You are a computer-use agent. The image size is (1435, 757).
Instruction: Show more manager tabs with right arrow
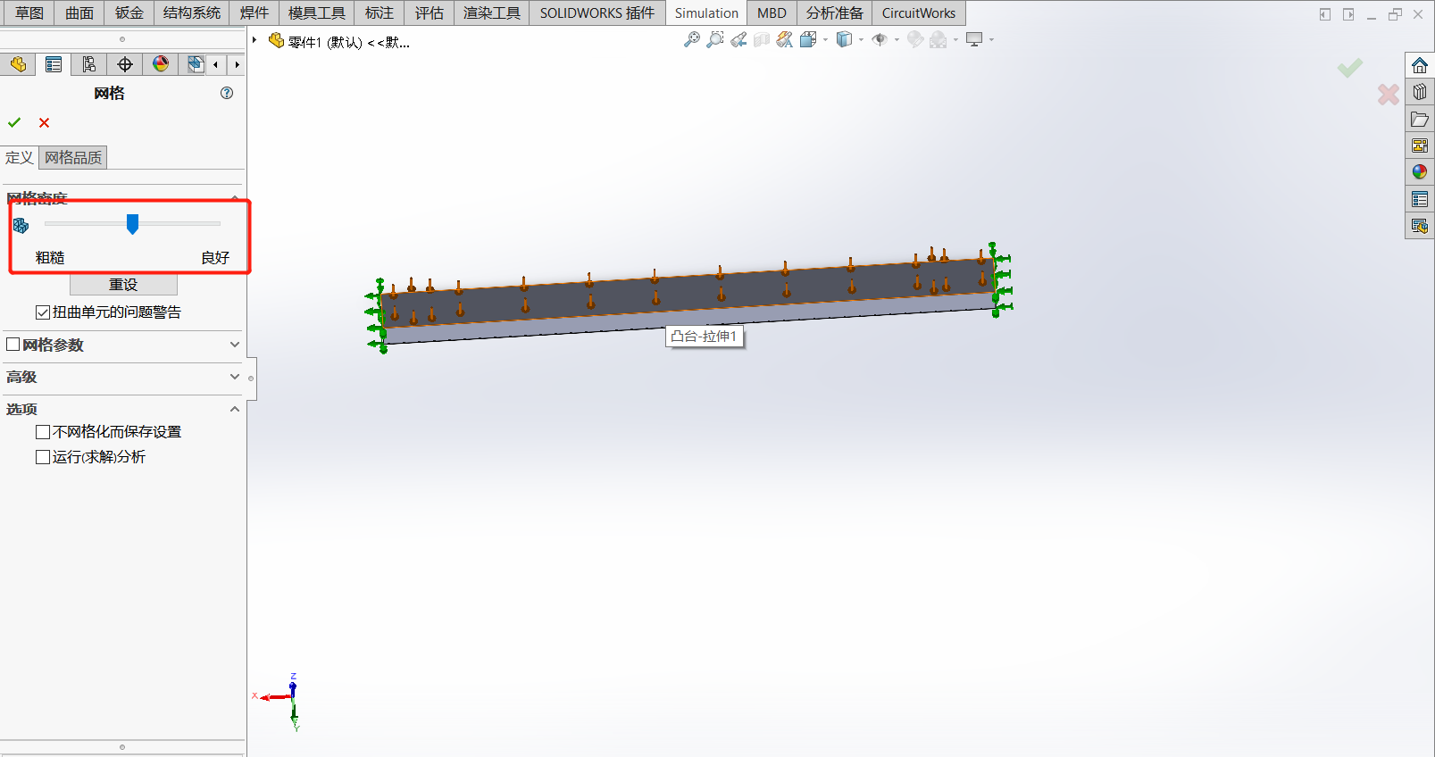(237, 64)
